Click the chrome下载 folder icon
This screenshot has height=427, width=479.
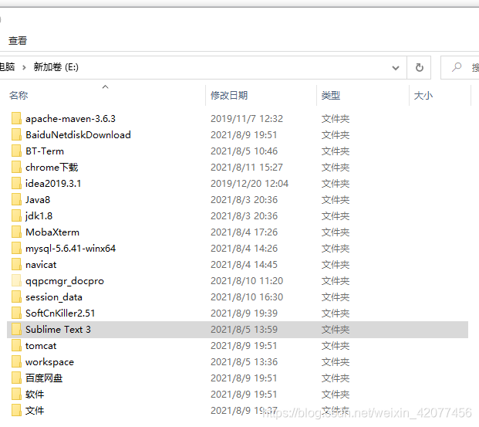click(16, 167)
